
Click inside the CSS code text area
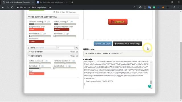coord(117,75)
